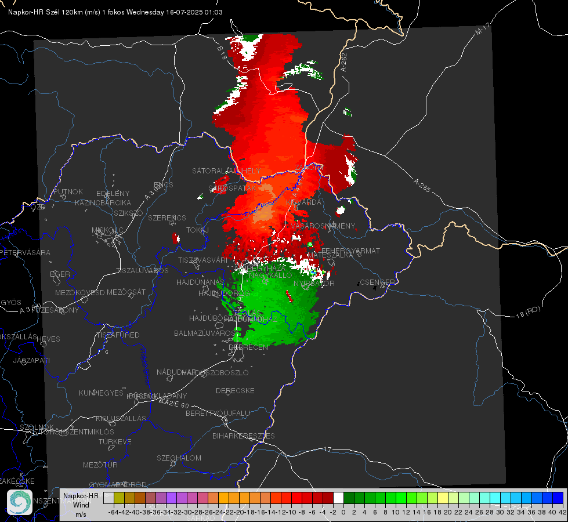Select the BERETTYÓÚJFALU label
This screenshot has height=522, width=568.
click(218, 414)
